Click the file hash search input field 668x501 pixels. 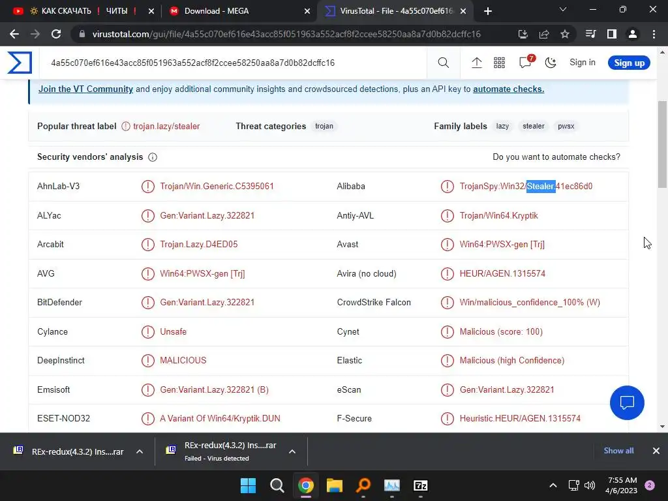point(234,63)
